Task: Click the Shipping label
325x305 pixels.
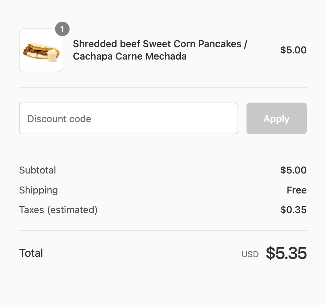Action: click(x=39, y=190)
